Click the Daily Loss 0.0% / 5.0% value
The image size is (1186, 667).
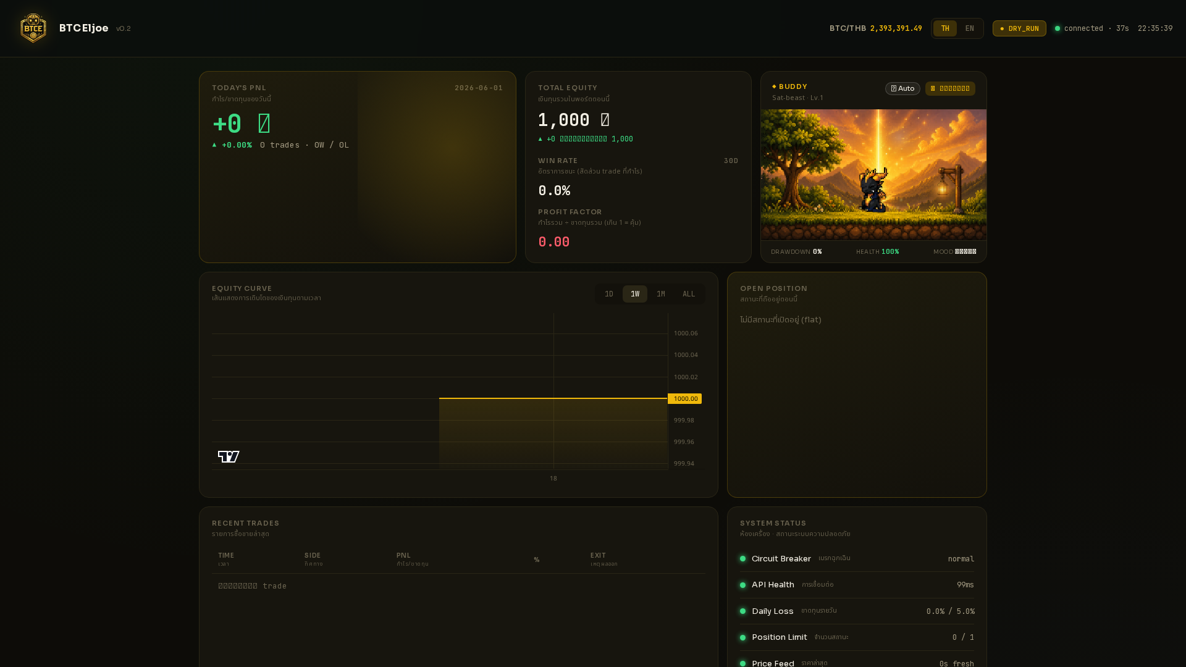click(951, 611)
